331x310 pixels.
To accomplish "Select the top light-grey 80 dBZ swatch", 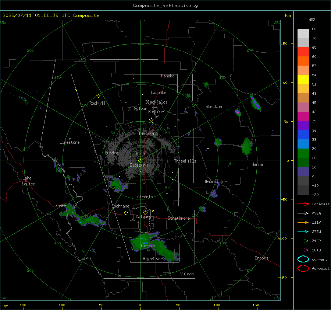I will point(303,33).
